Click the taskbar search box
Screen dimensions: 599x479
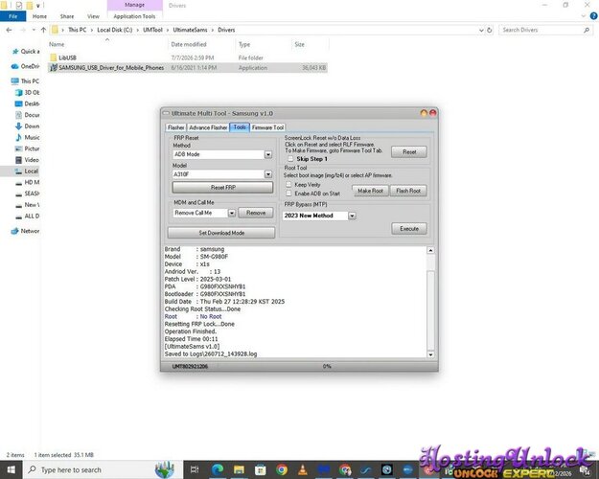point(103,469)
